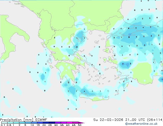Click the 20–25 mm legend color swatch
The height and width of the screenshot is (126, 163).
[46, 123]
